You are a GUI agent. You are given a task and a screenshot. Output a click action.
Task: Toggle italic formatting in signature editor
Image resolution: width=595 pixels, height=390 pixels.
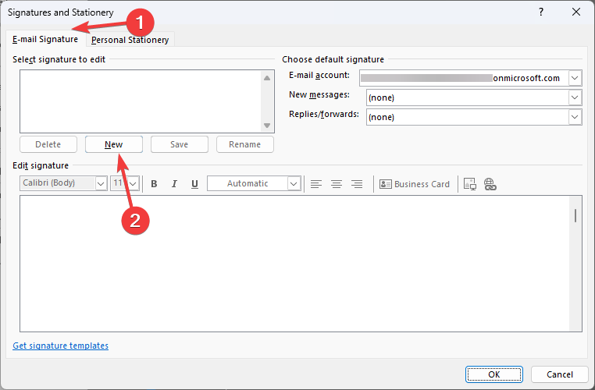[x=174, y=184]
